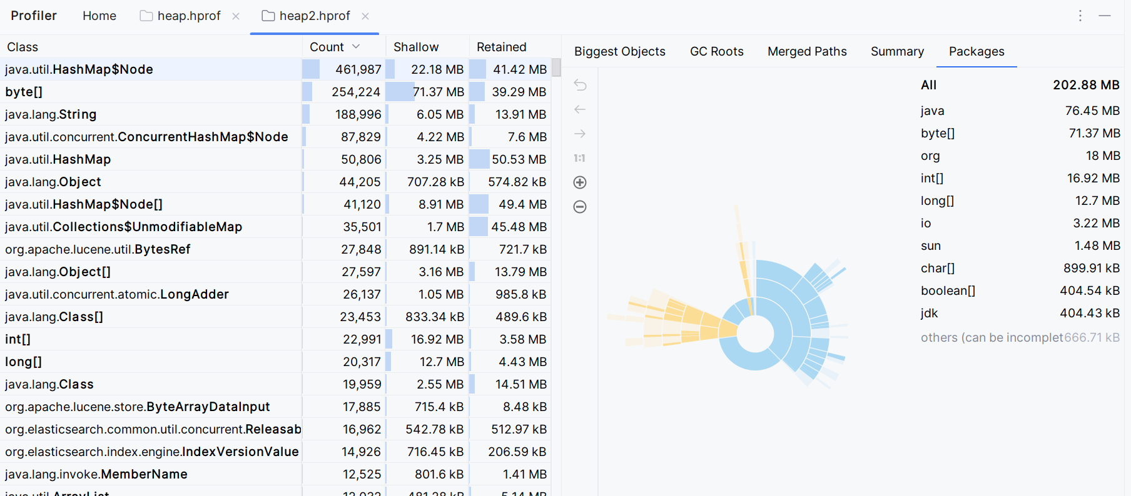Open the Biggest Objects tab

(x=619, y=51)
